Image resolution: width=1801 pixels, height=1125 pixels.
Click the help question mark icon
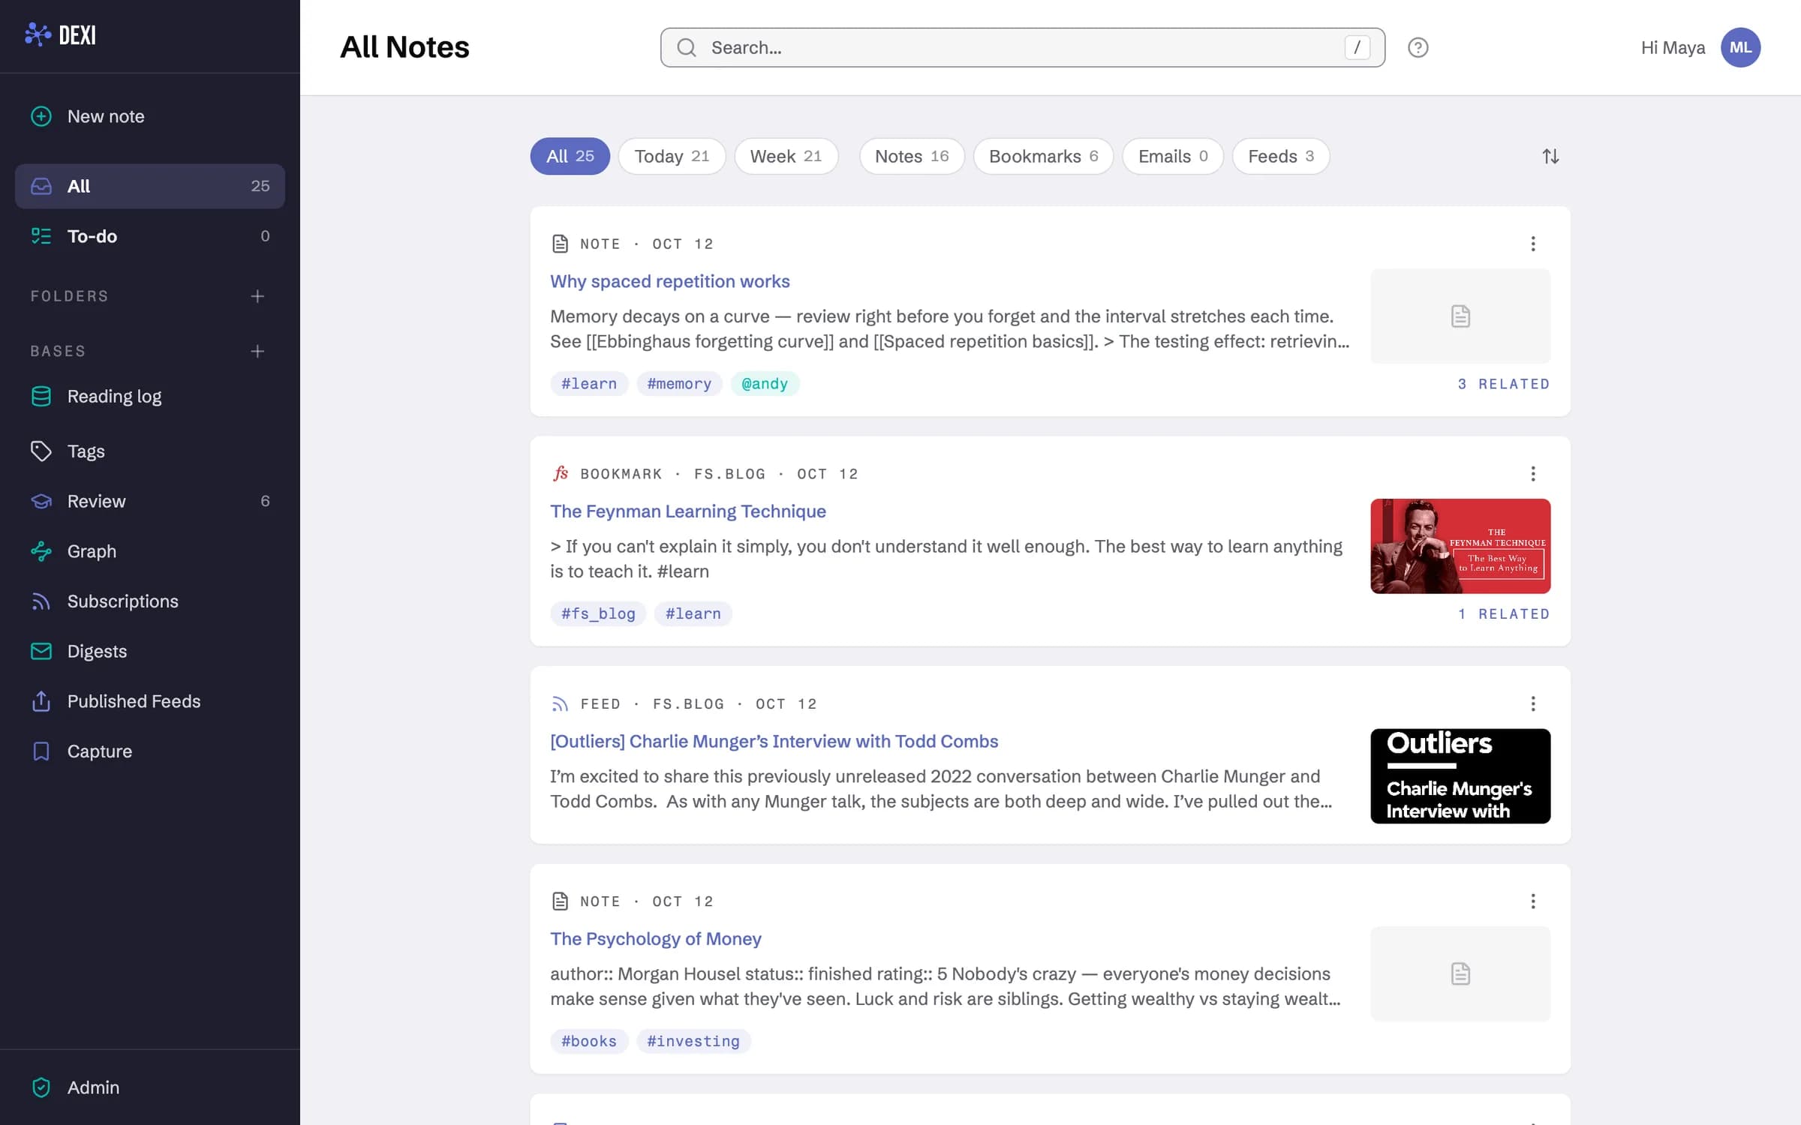(x=1418, y=47)
